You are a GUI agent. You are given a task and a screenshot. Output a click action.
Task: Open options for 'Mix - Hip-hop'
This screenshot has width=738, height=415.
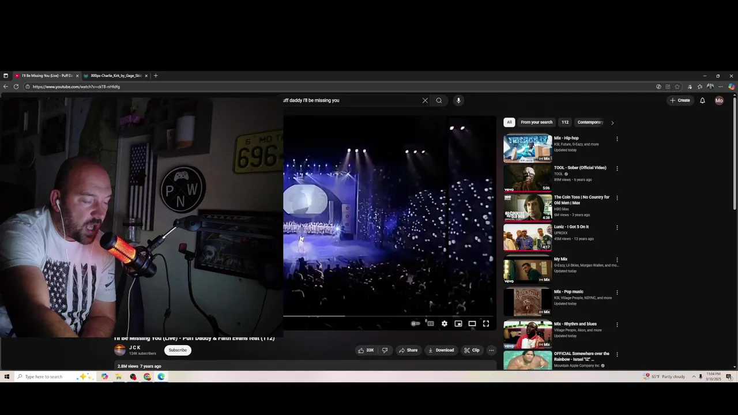pos(617,139)
